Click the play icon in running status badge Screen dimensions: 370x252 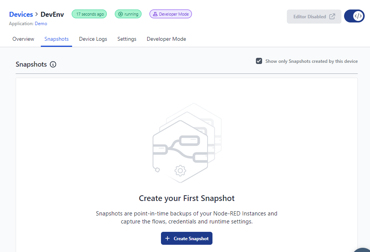click(120, 14)
